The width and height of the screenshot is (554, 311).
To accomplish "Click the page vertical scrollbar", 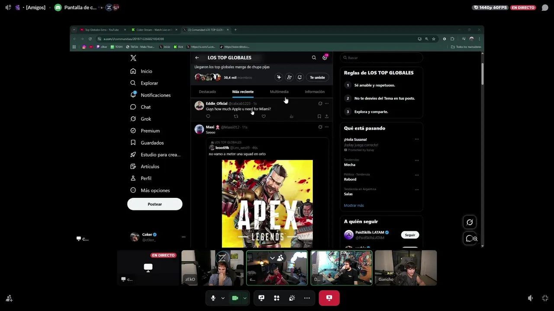I will [x=482, y=74].
